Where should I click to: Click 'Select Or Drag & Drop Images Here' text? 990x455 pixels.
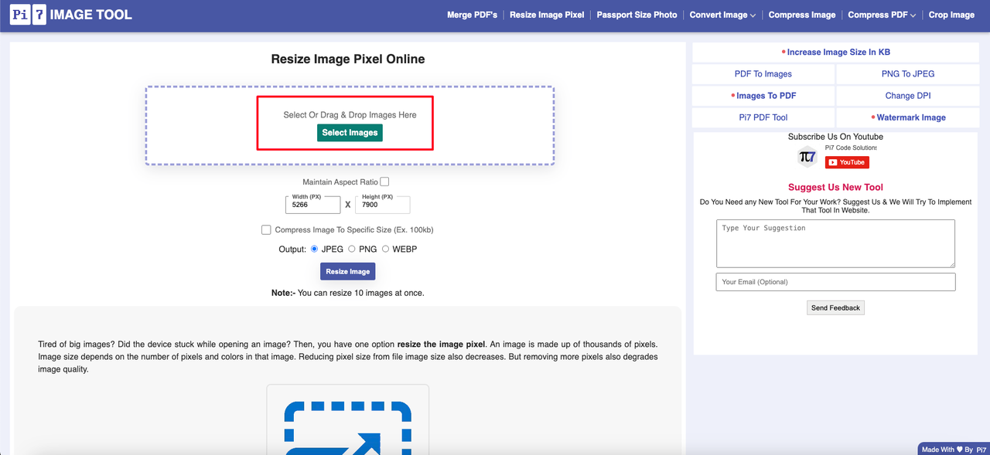pos(350,115)
